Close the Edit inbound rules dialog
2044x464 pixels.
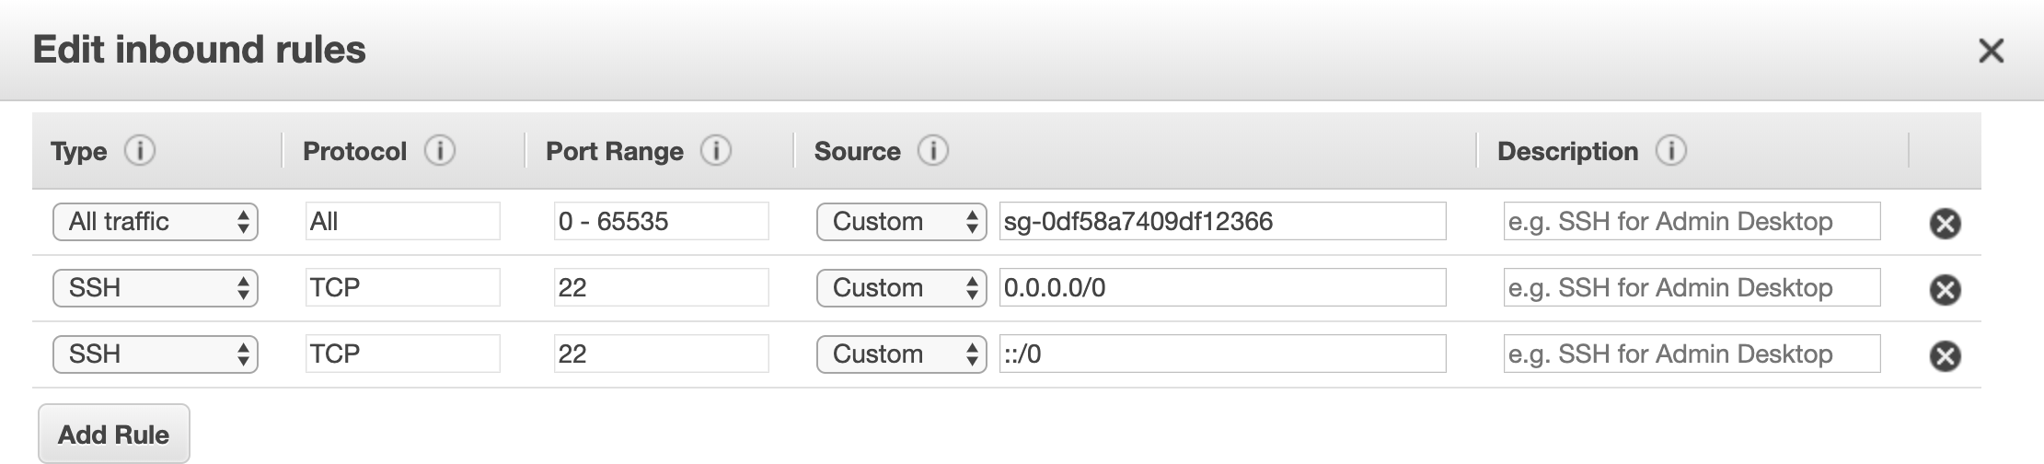tap(1991, 51)
